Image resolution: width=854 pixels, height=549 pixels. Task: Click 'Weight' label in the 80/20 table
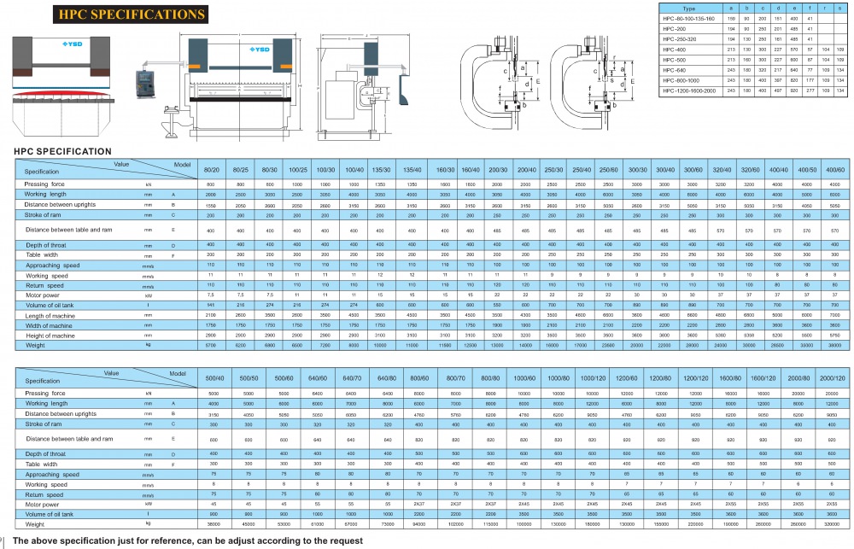[x=35, y=345]
